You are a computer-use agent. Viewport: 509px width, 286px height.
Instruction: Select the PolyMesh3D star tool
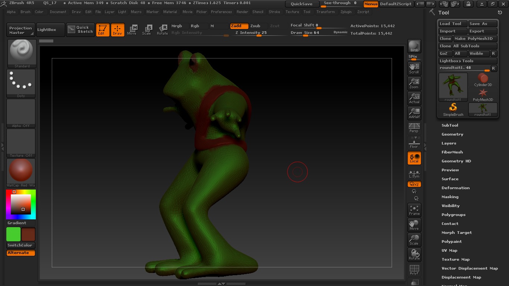click(483, 95)
